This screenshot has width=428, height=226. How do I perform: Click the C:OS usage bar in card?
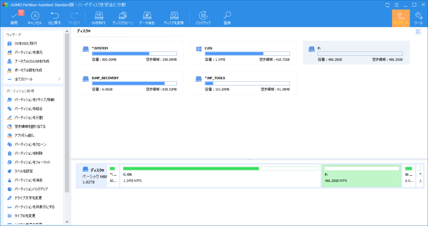(247, 54)
